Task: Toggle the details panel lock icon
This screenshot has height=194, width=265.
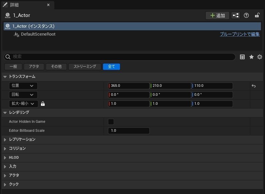Action: click(x=257, y=15)
